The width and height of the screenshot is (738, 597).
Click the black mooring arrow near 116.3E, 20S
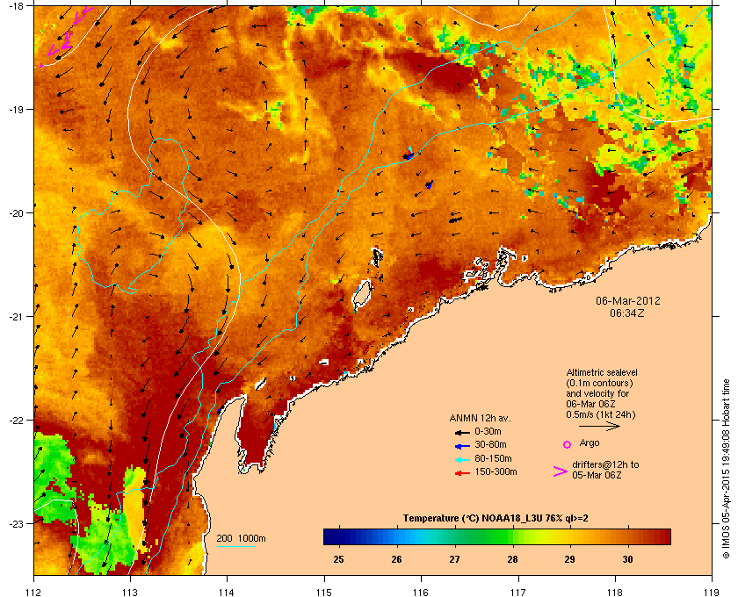point(455,219)
